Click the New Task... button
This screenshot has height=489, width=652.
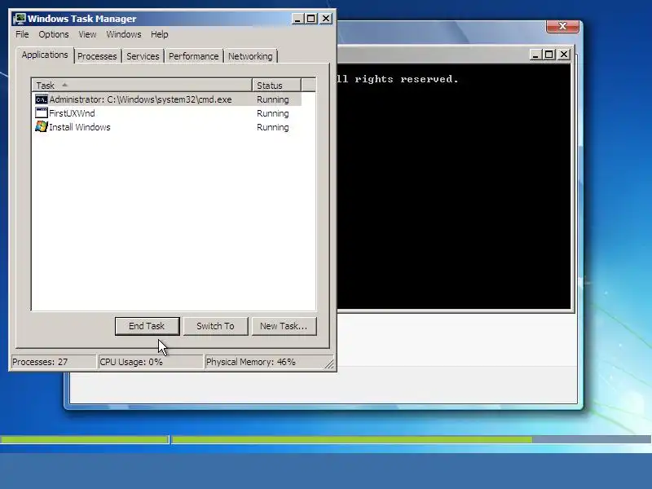(x=284, y=326)
